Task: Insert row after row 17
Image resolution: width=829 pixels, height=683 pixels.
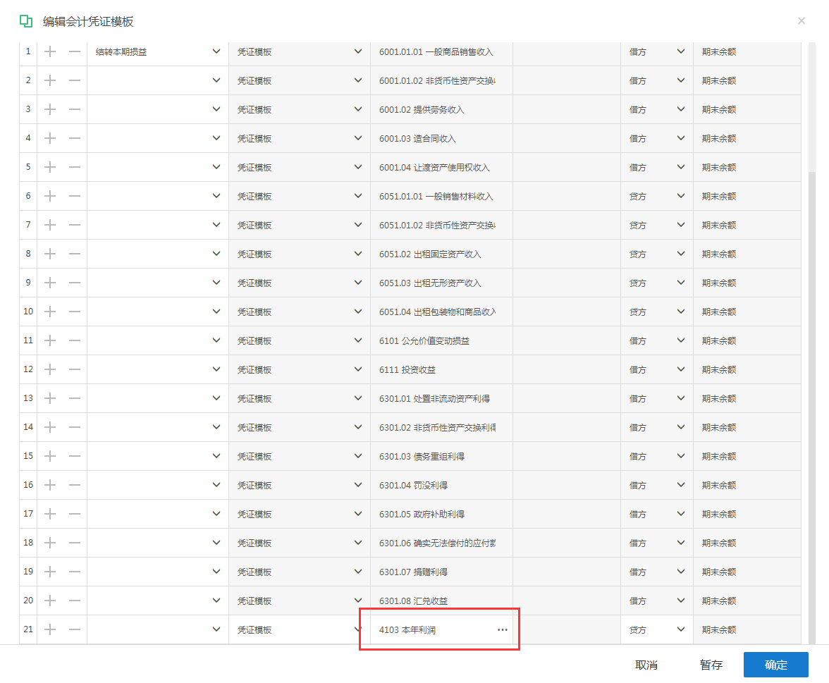Action: click(50, 514)
